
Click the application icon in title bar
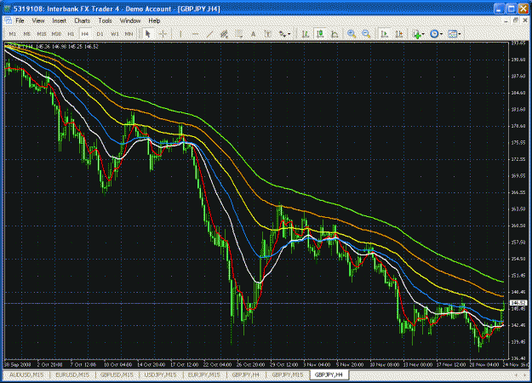click(x=7, y=9)
